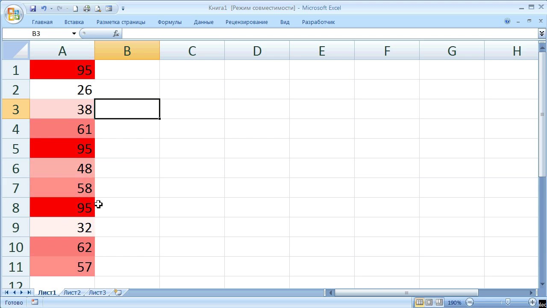Click the zoom slider handle
The image size is (547, 308).
click(x=508, y=302)
